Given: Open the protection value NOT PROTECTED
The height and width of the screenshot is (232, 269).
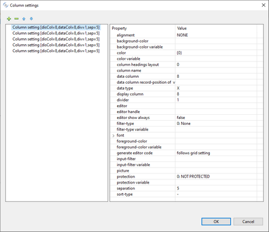Looking at the screenshot, I should coord(216,176).
